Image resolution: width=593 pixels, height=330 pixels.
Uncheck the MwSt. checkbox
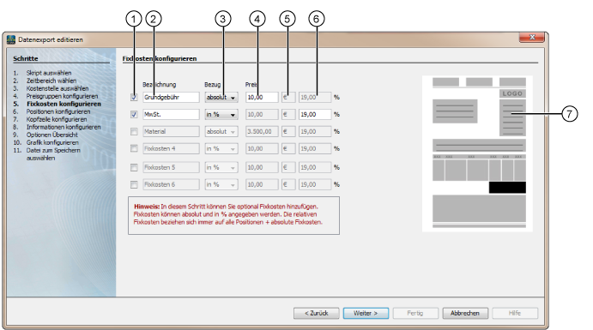pyautogui.click(x=134, y=114)
